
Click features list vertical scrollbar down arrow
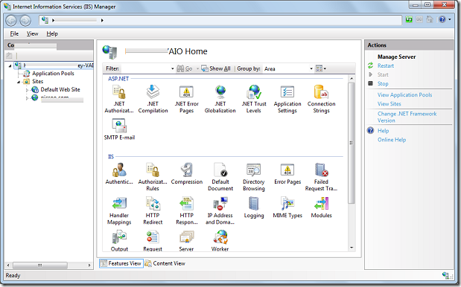pyautogui.click(x=352, y=248)
